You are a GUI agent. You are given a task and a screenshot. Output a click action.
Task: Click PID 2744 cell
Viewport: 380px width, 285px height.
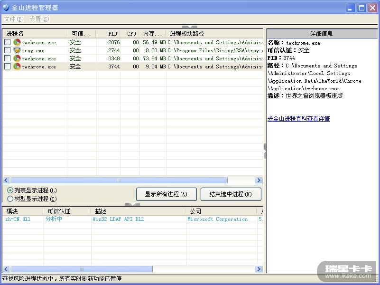(x=114, y=50)
